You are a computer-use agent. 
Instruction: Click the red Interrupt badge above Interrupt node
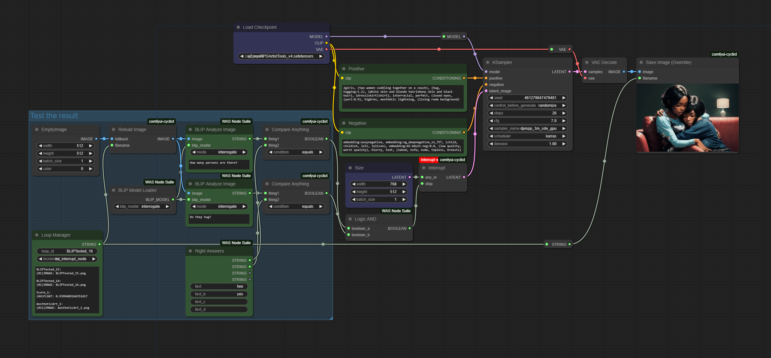429,160
